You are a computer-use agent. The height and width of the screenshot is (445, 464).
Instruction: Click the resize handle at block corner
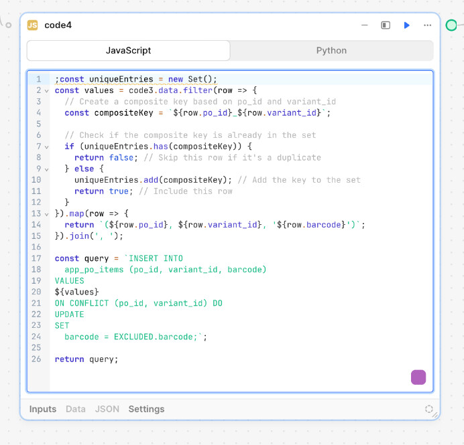coord(437,416)
